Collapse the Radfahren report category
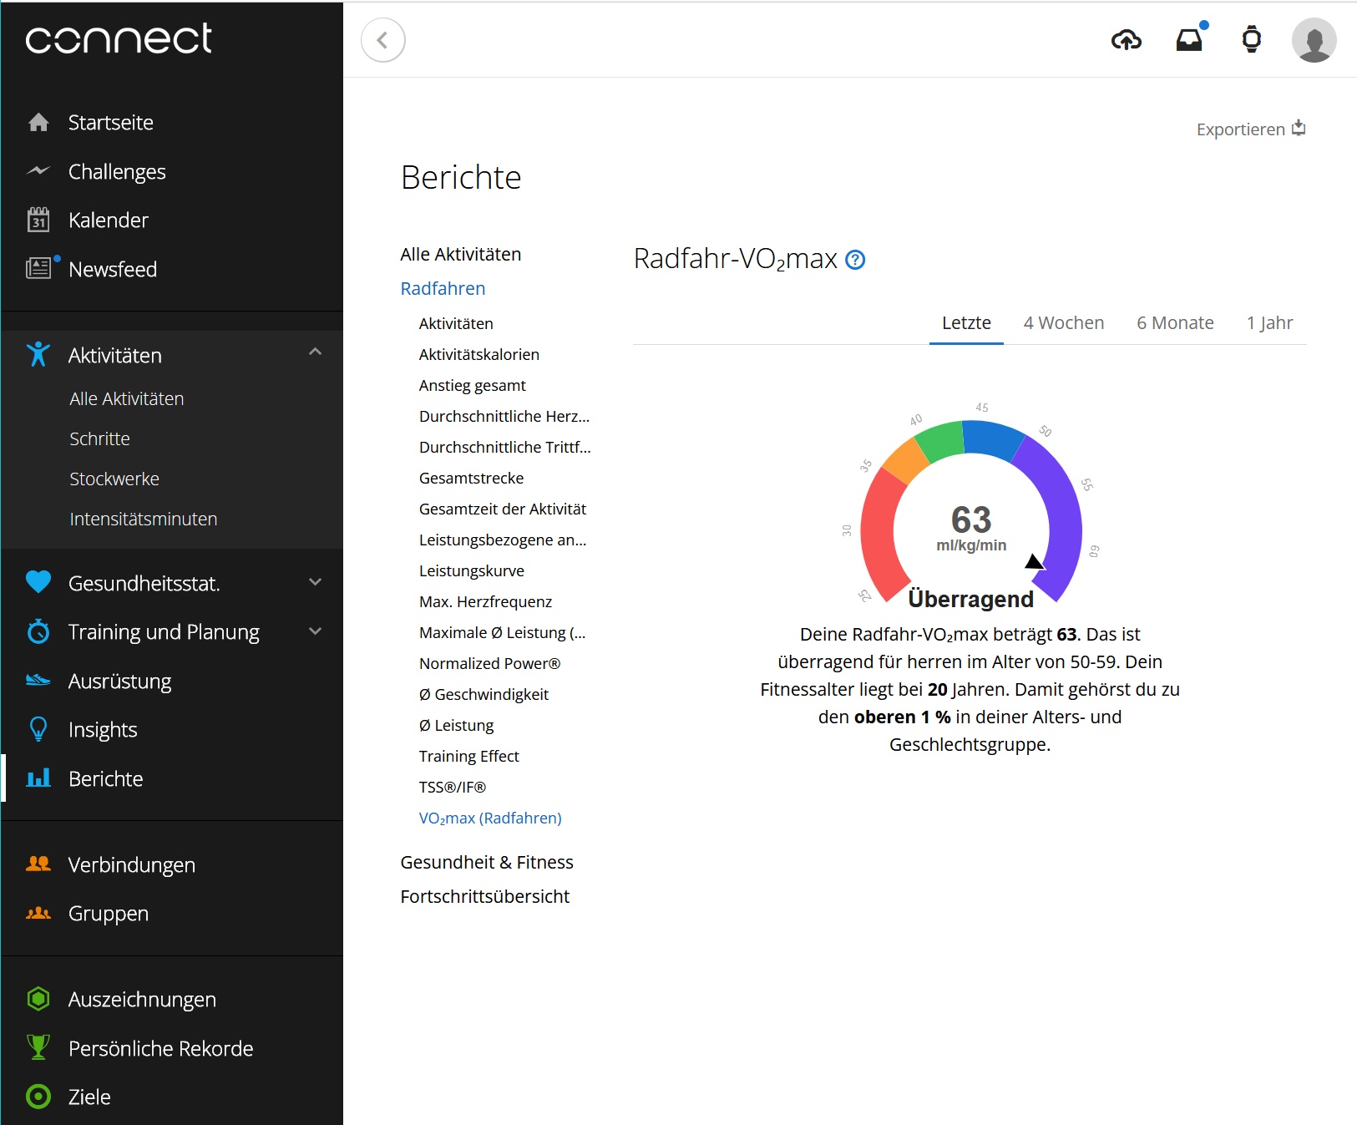 pyautogui.click(x=443, y=288)
